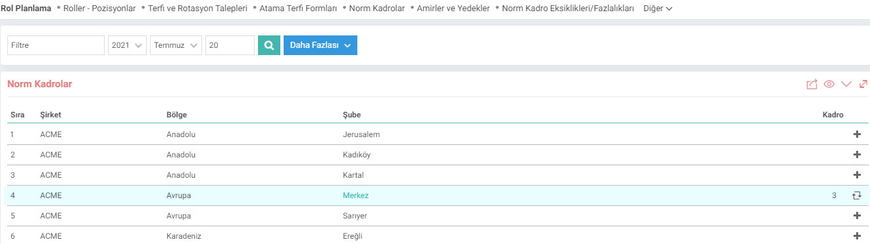The width and height of the screenshot is (870, 244).
Task: Open the Diğer menu
Action: pyautogui.click(x=657, y=9)
